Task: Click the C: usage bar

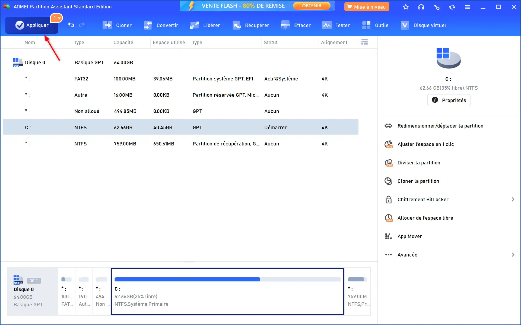Action: [x=227, y=279]
